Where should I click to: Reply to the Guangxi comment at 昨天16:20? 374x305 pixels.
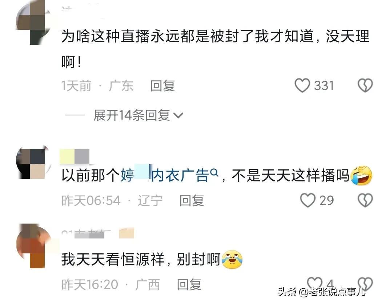(189, 285)
